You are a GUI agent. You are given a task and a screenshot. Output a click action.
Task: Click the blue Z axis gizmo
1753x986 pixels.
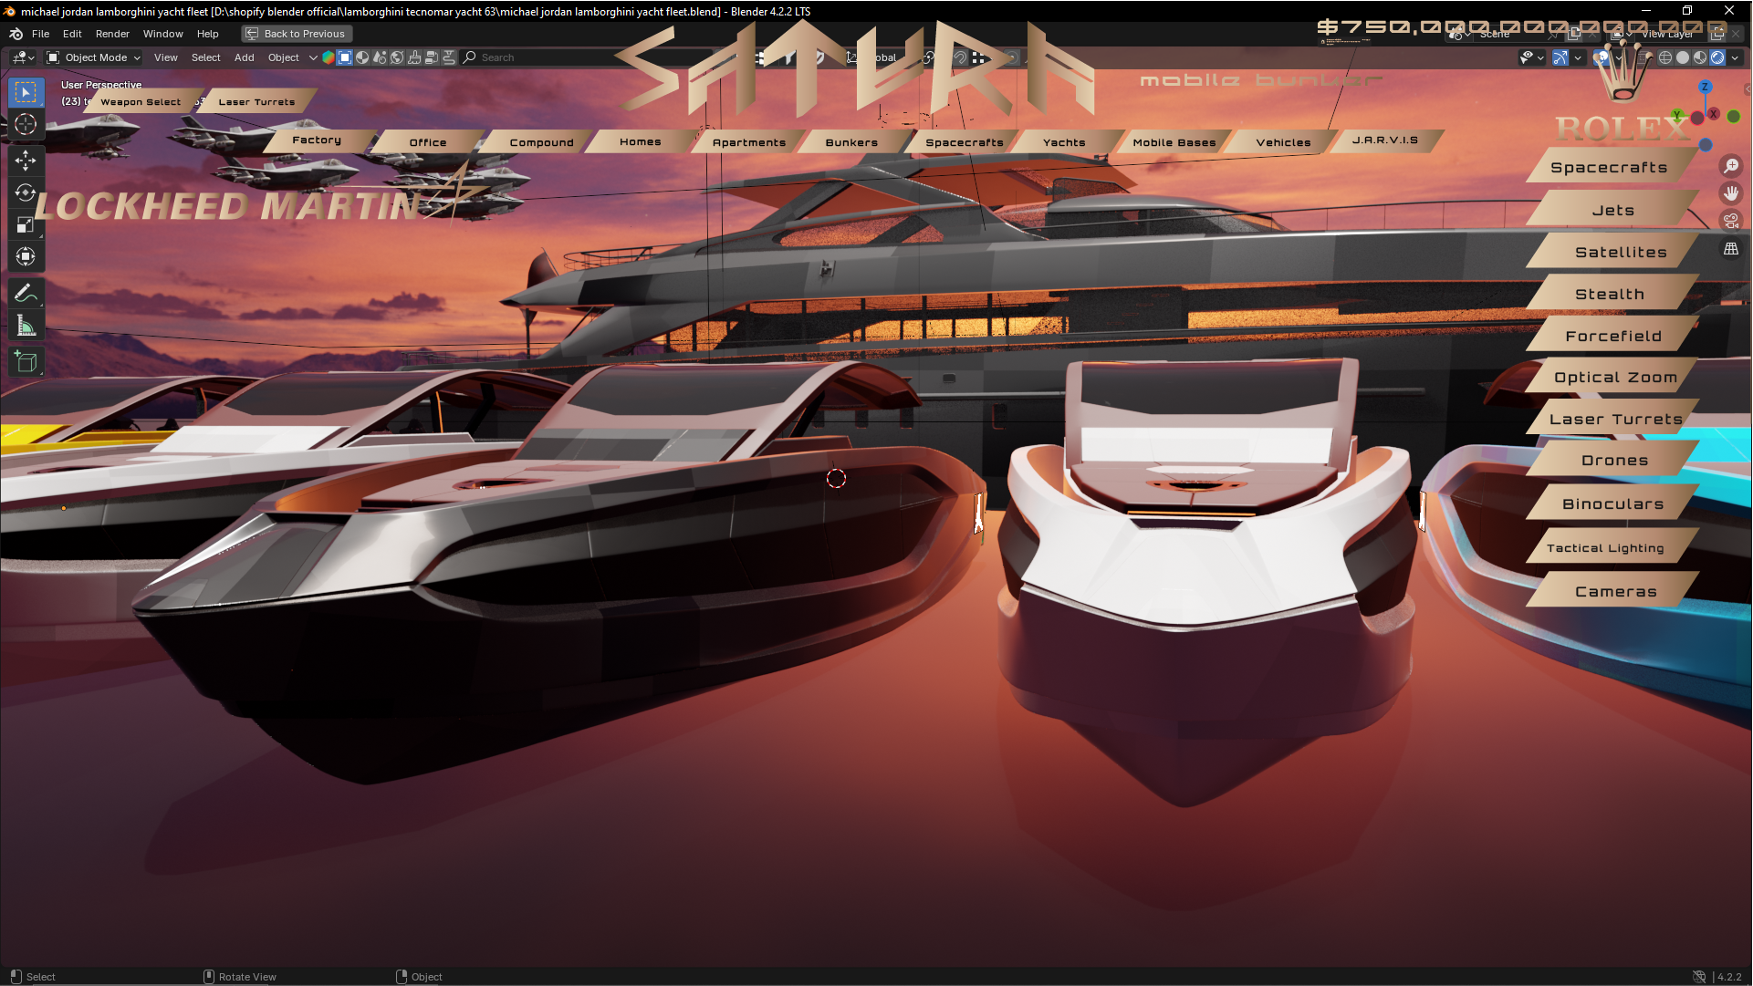[x=1705, y=87]
